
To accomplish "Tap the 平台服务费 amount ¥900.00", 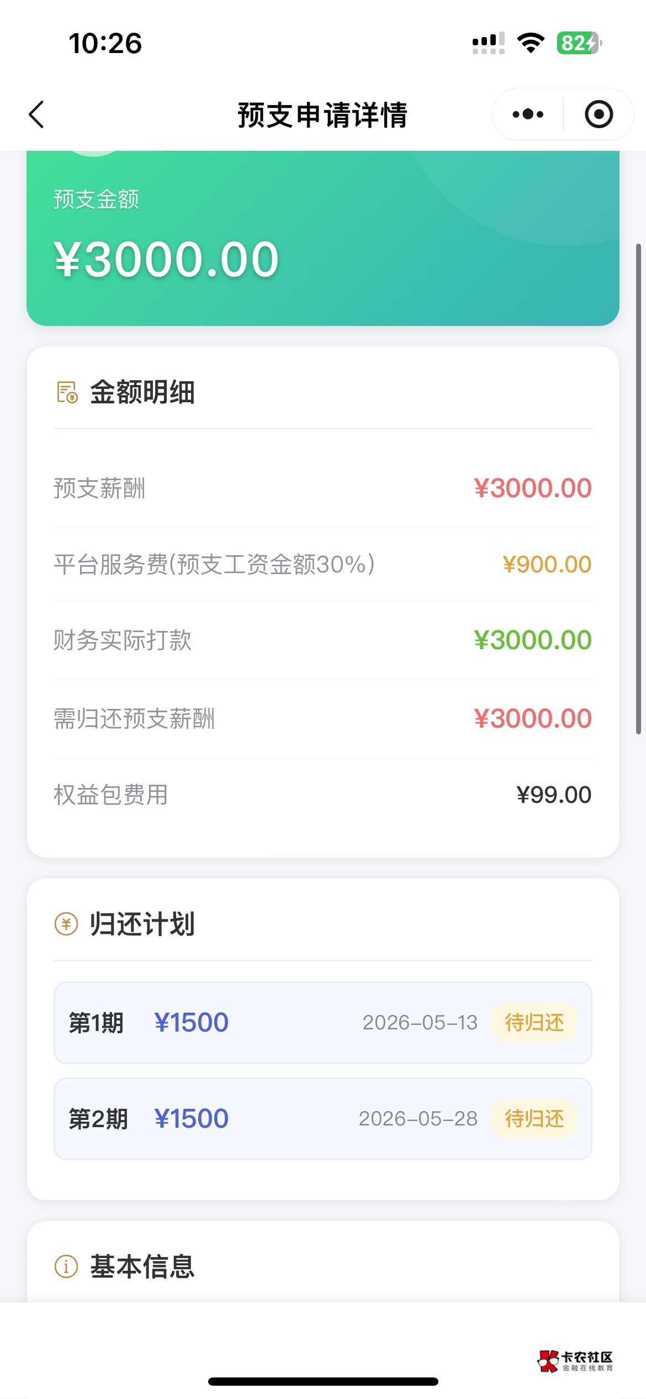I will click(547, 564).
